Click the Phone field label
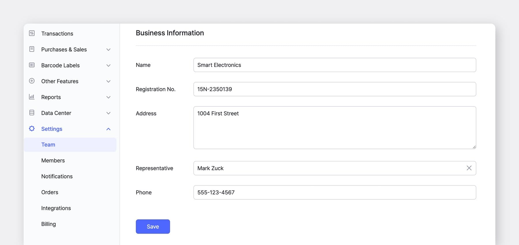 (x=144, y=193)
